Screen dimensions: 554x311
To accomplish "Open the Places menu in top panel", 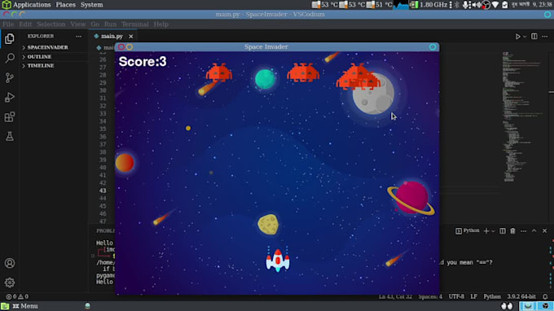I will [x=65, y=5].
